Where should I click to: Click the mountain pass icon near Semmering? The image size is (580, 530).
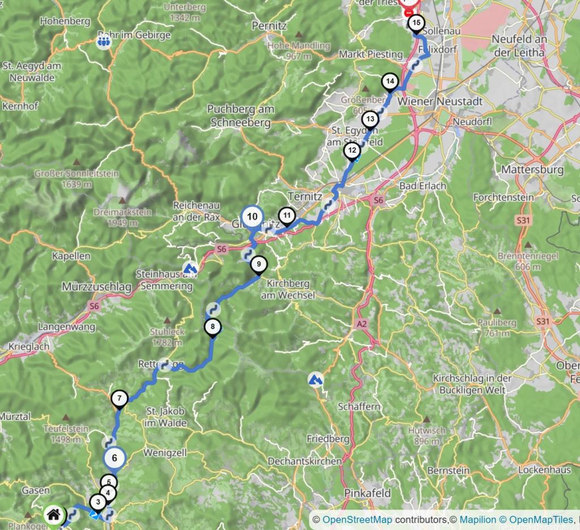[190, 267]
